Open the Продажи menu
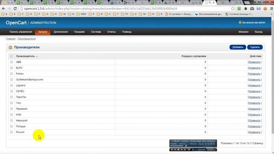This screenshot has height=154, width=274. (x=79, y=32)
